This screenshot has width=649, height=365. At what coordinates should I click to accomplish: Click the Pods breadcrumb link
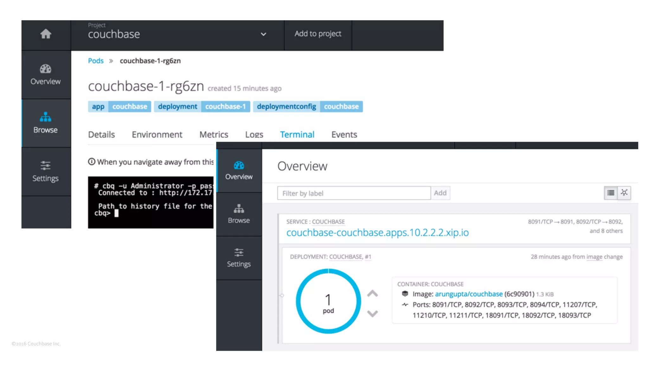[x=96, y=61]
